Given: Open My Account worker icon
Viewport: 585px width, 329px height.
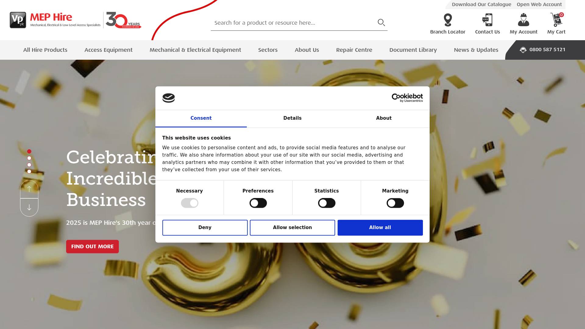Looking at the screenshot, I should click(x=523, y=20).
